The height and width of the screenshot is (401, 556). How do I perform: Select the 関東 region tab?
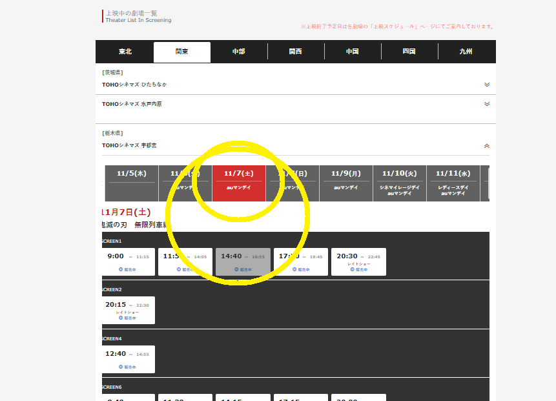182,52
